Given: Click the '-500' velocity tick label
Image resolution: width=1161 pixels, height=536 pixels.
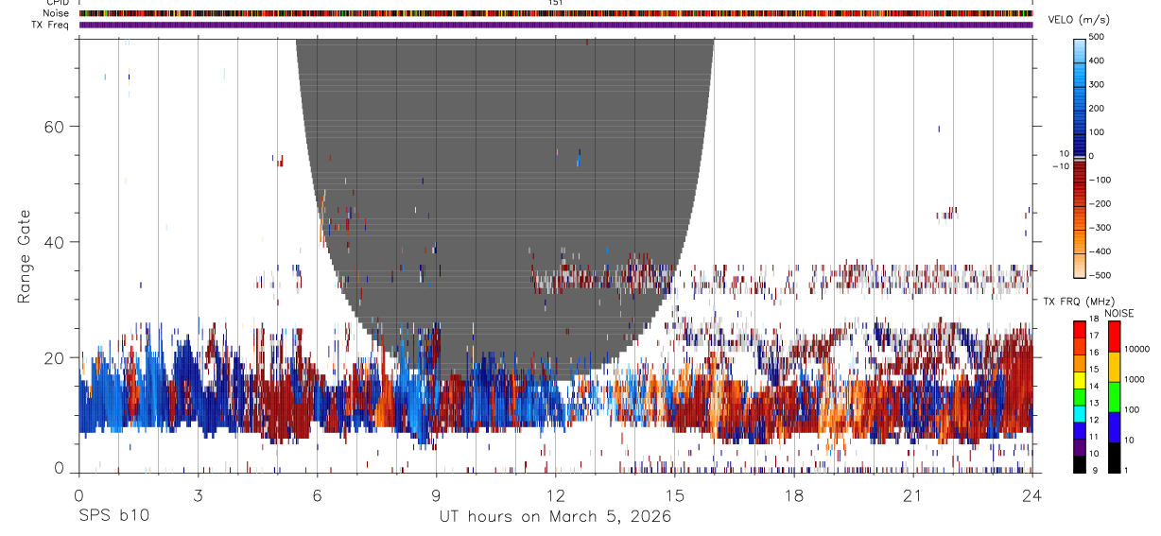Looking at the screenshot, I should click(x=1098, y=275).
